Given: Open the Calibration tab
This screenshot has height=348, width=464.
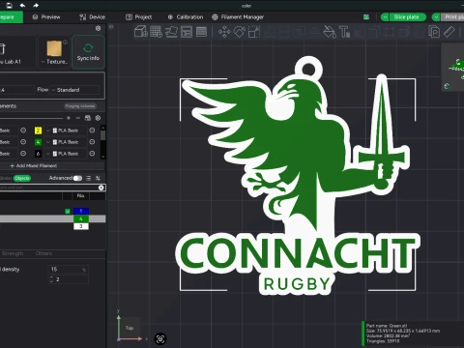Looking at the screenshot, I should 186,17.
